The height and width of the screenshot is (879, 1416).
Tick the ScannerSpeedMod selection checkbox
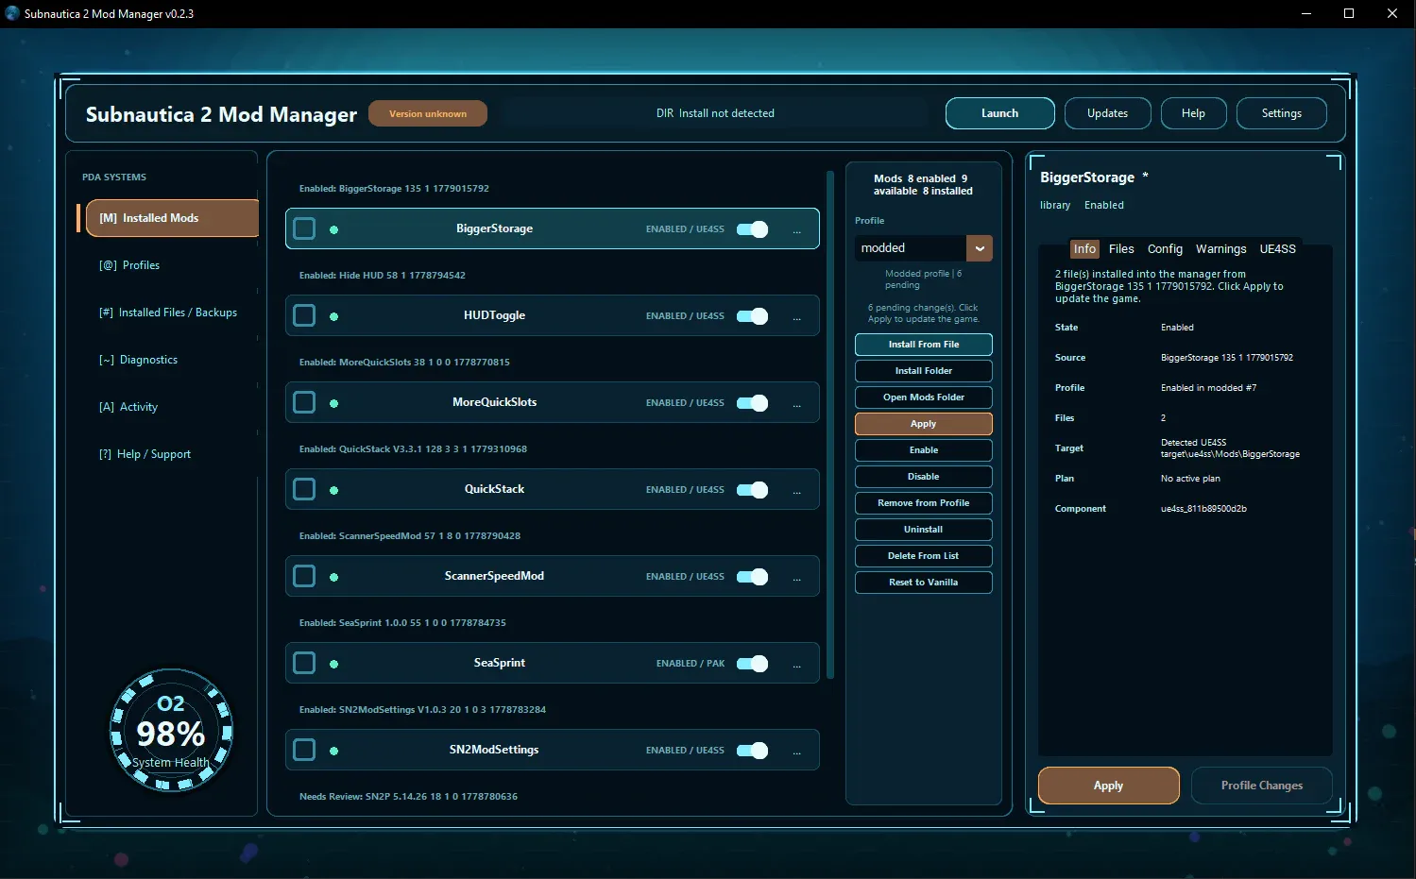pos(304,576)
